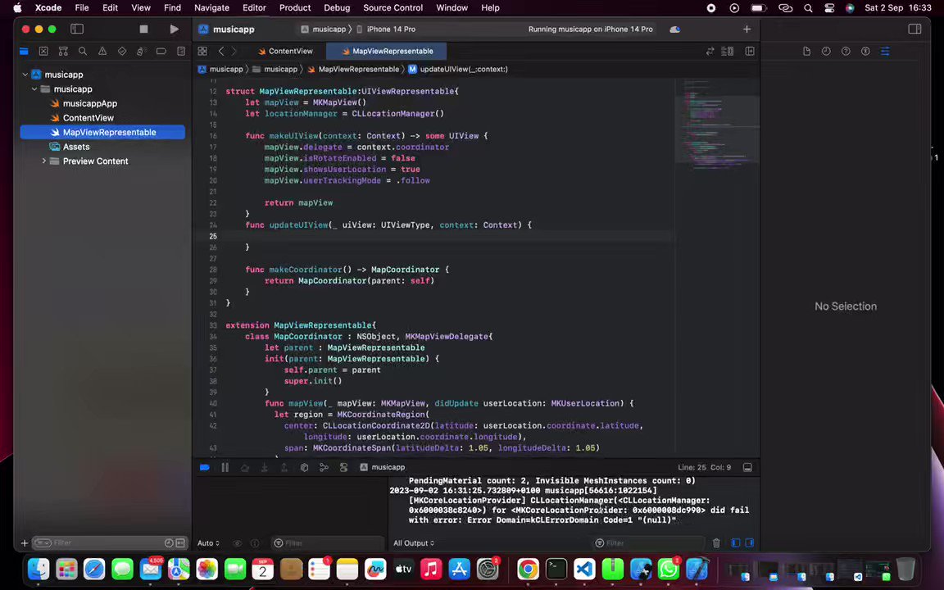
Task: Open MapViewRepresentable breadcrumb in jump bar
Action: point(353,69)
